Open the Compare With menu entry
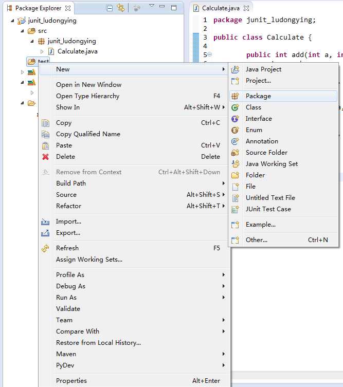Viewport: 343px width, 387px height. [134, 331]
